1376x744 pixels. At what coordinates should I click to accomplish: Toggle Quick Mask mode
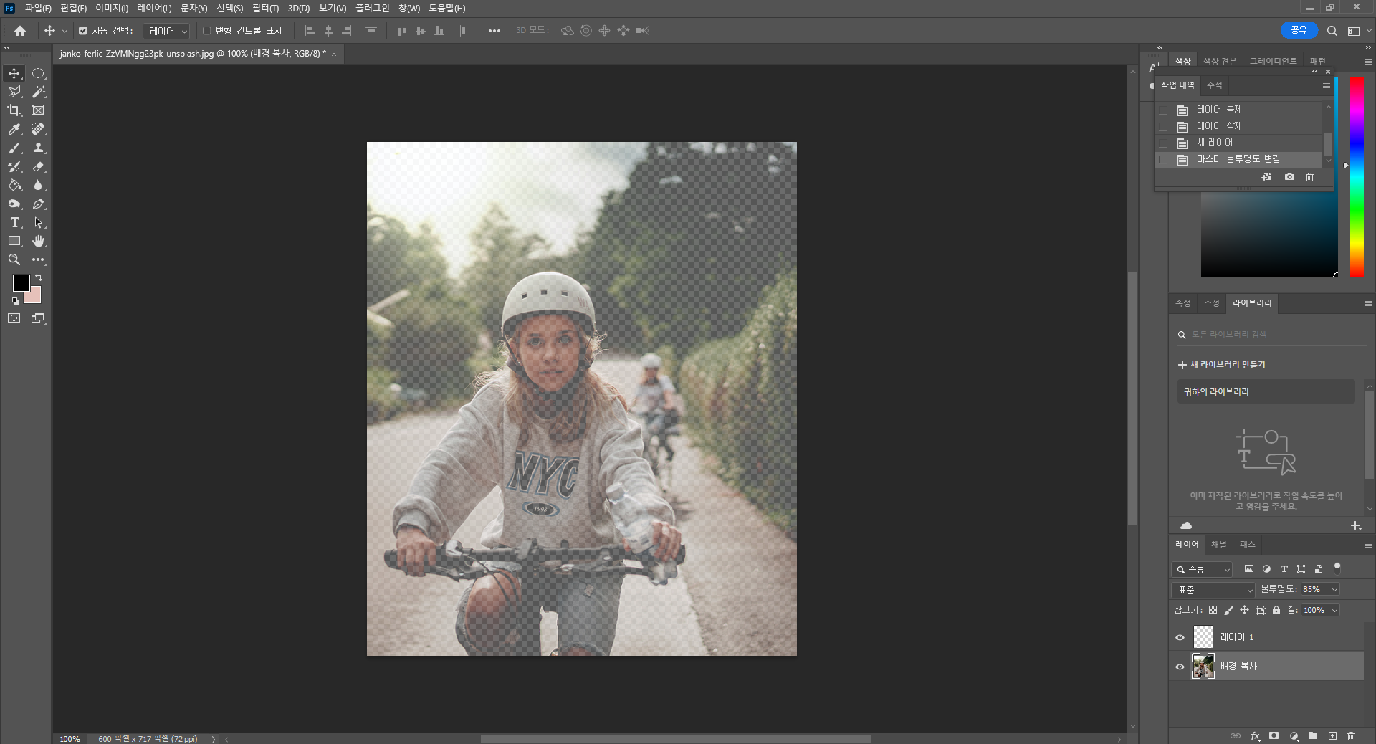coord(14,318)
